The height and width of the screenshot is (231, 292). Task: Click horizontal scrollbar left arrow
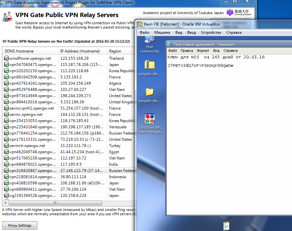click(5, 203)
